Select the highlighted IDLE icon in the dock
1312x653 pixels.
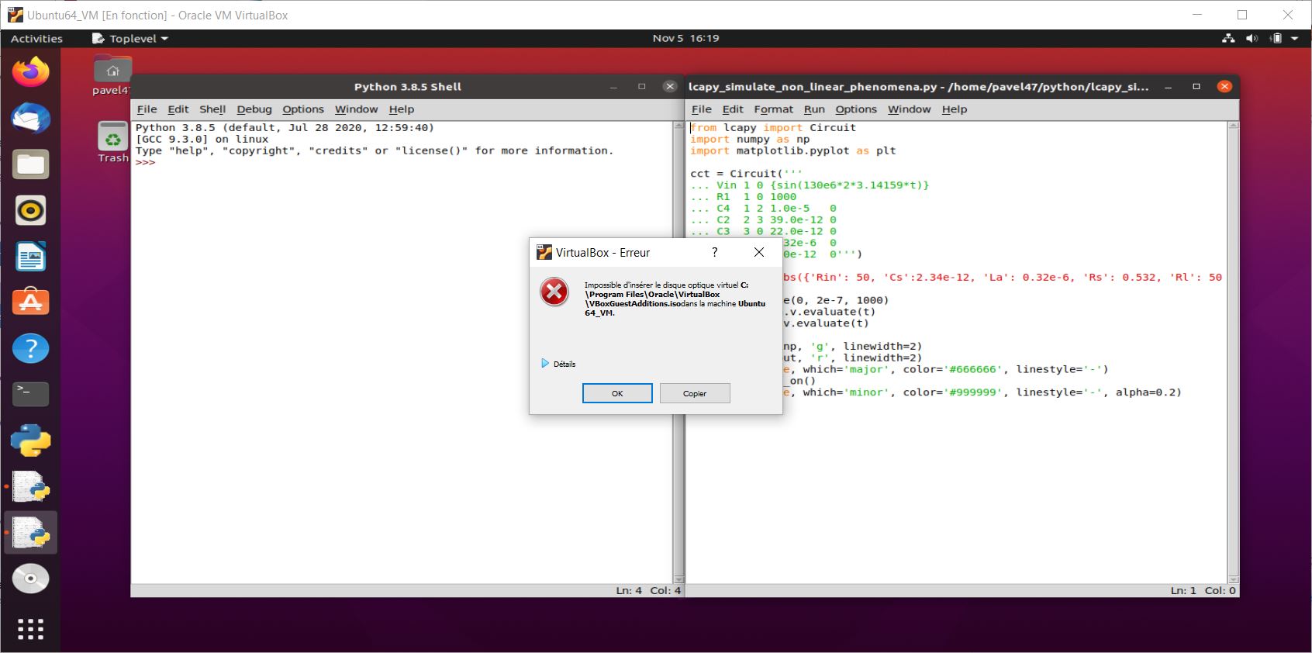[x=30, y=533]
